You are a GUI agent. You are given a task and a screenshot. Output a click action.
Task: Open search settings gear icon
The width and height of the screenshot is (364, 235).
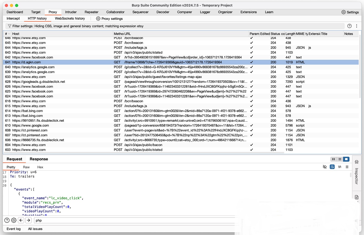[14, 220]
